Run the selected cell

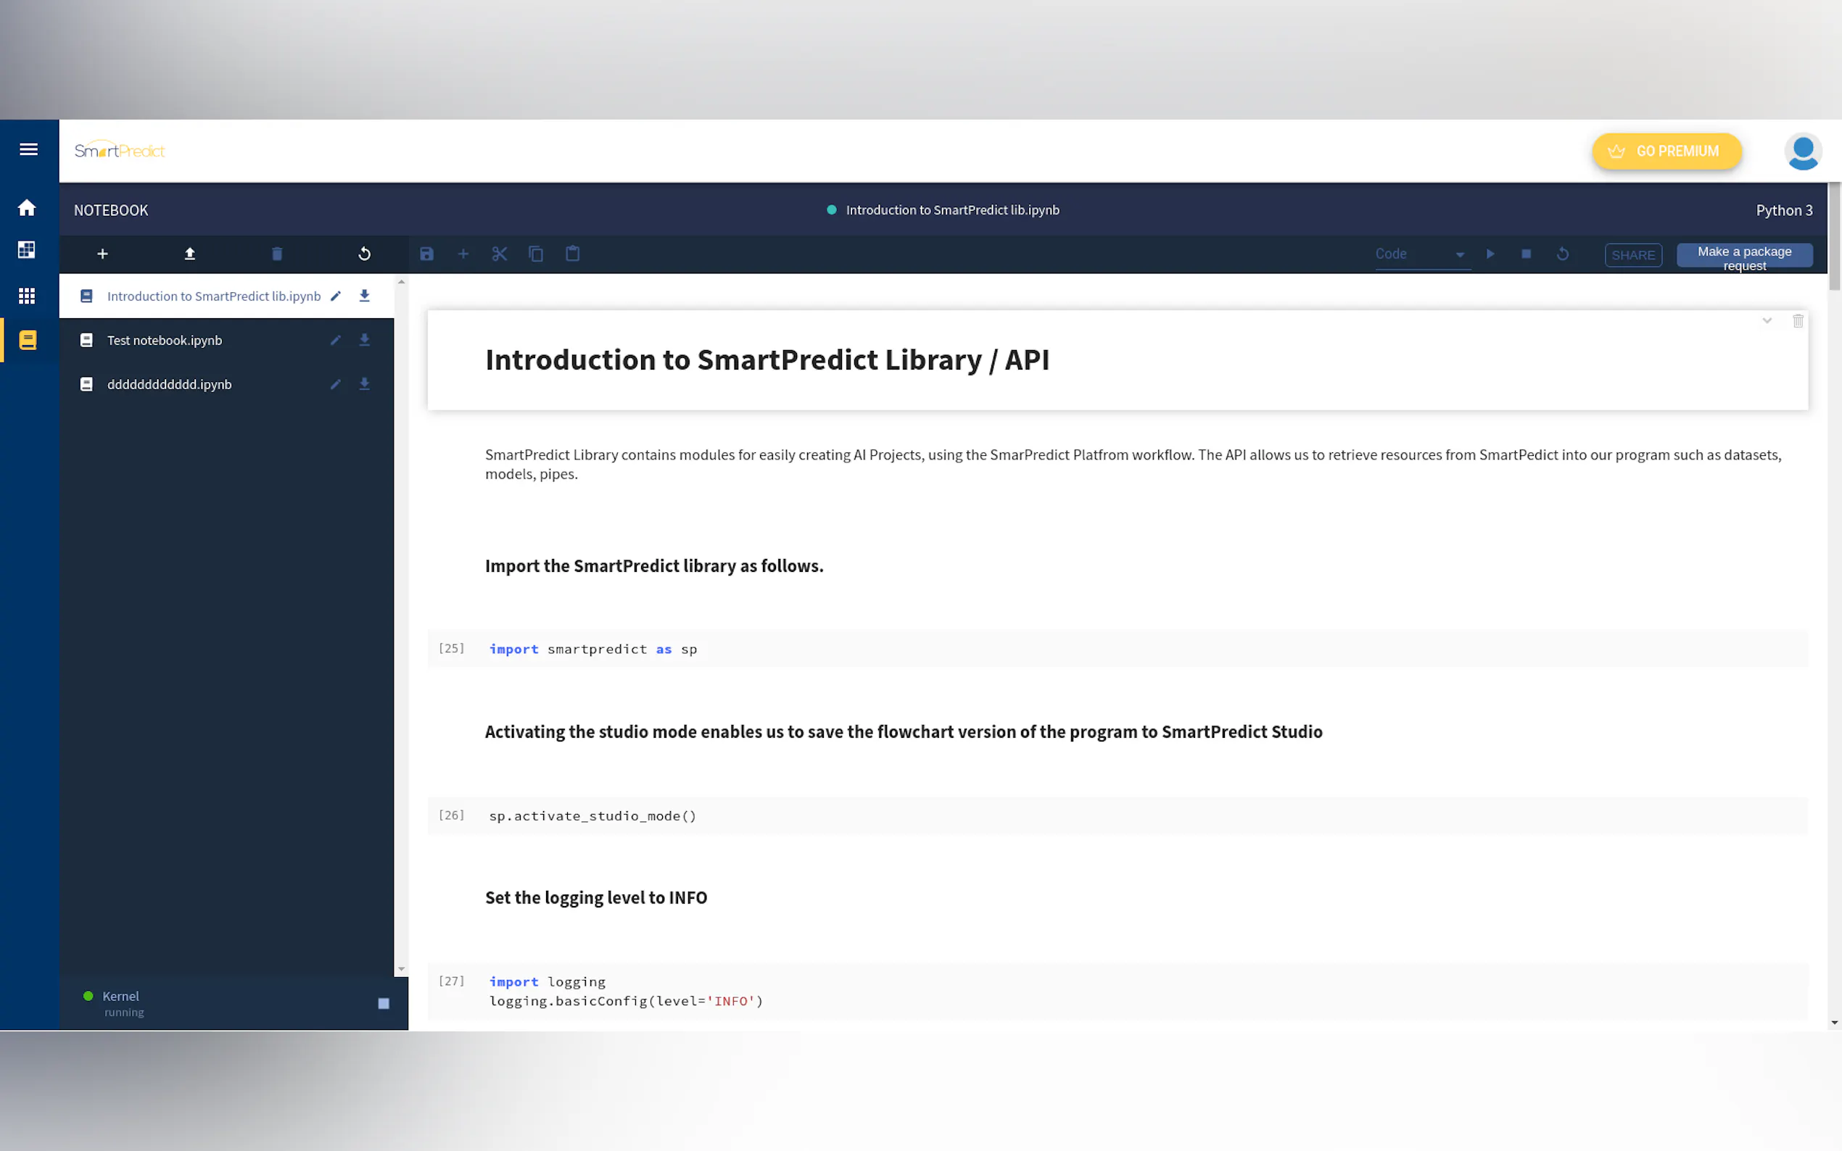[x=1490, y=254]
